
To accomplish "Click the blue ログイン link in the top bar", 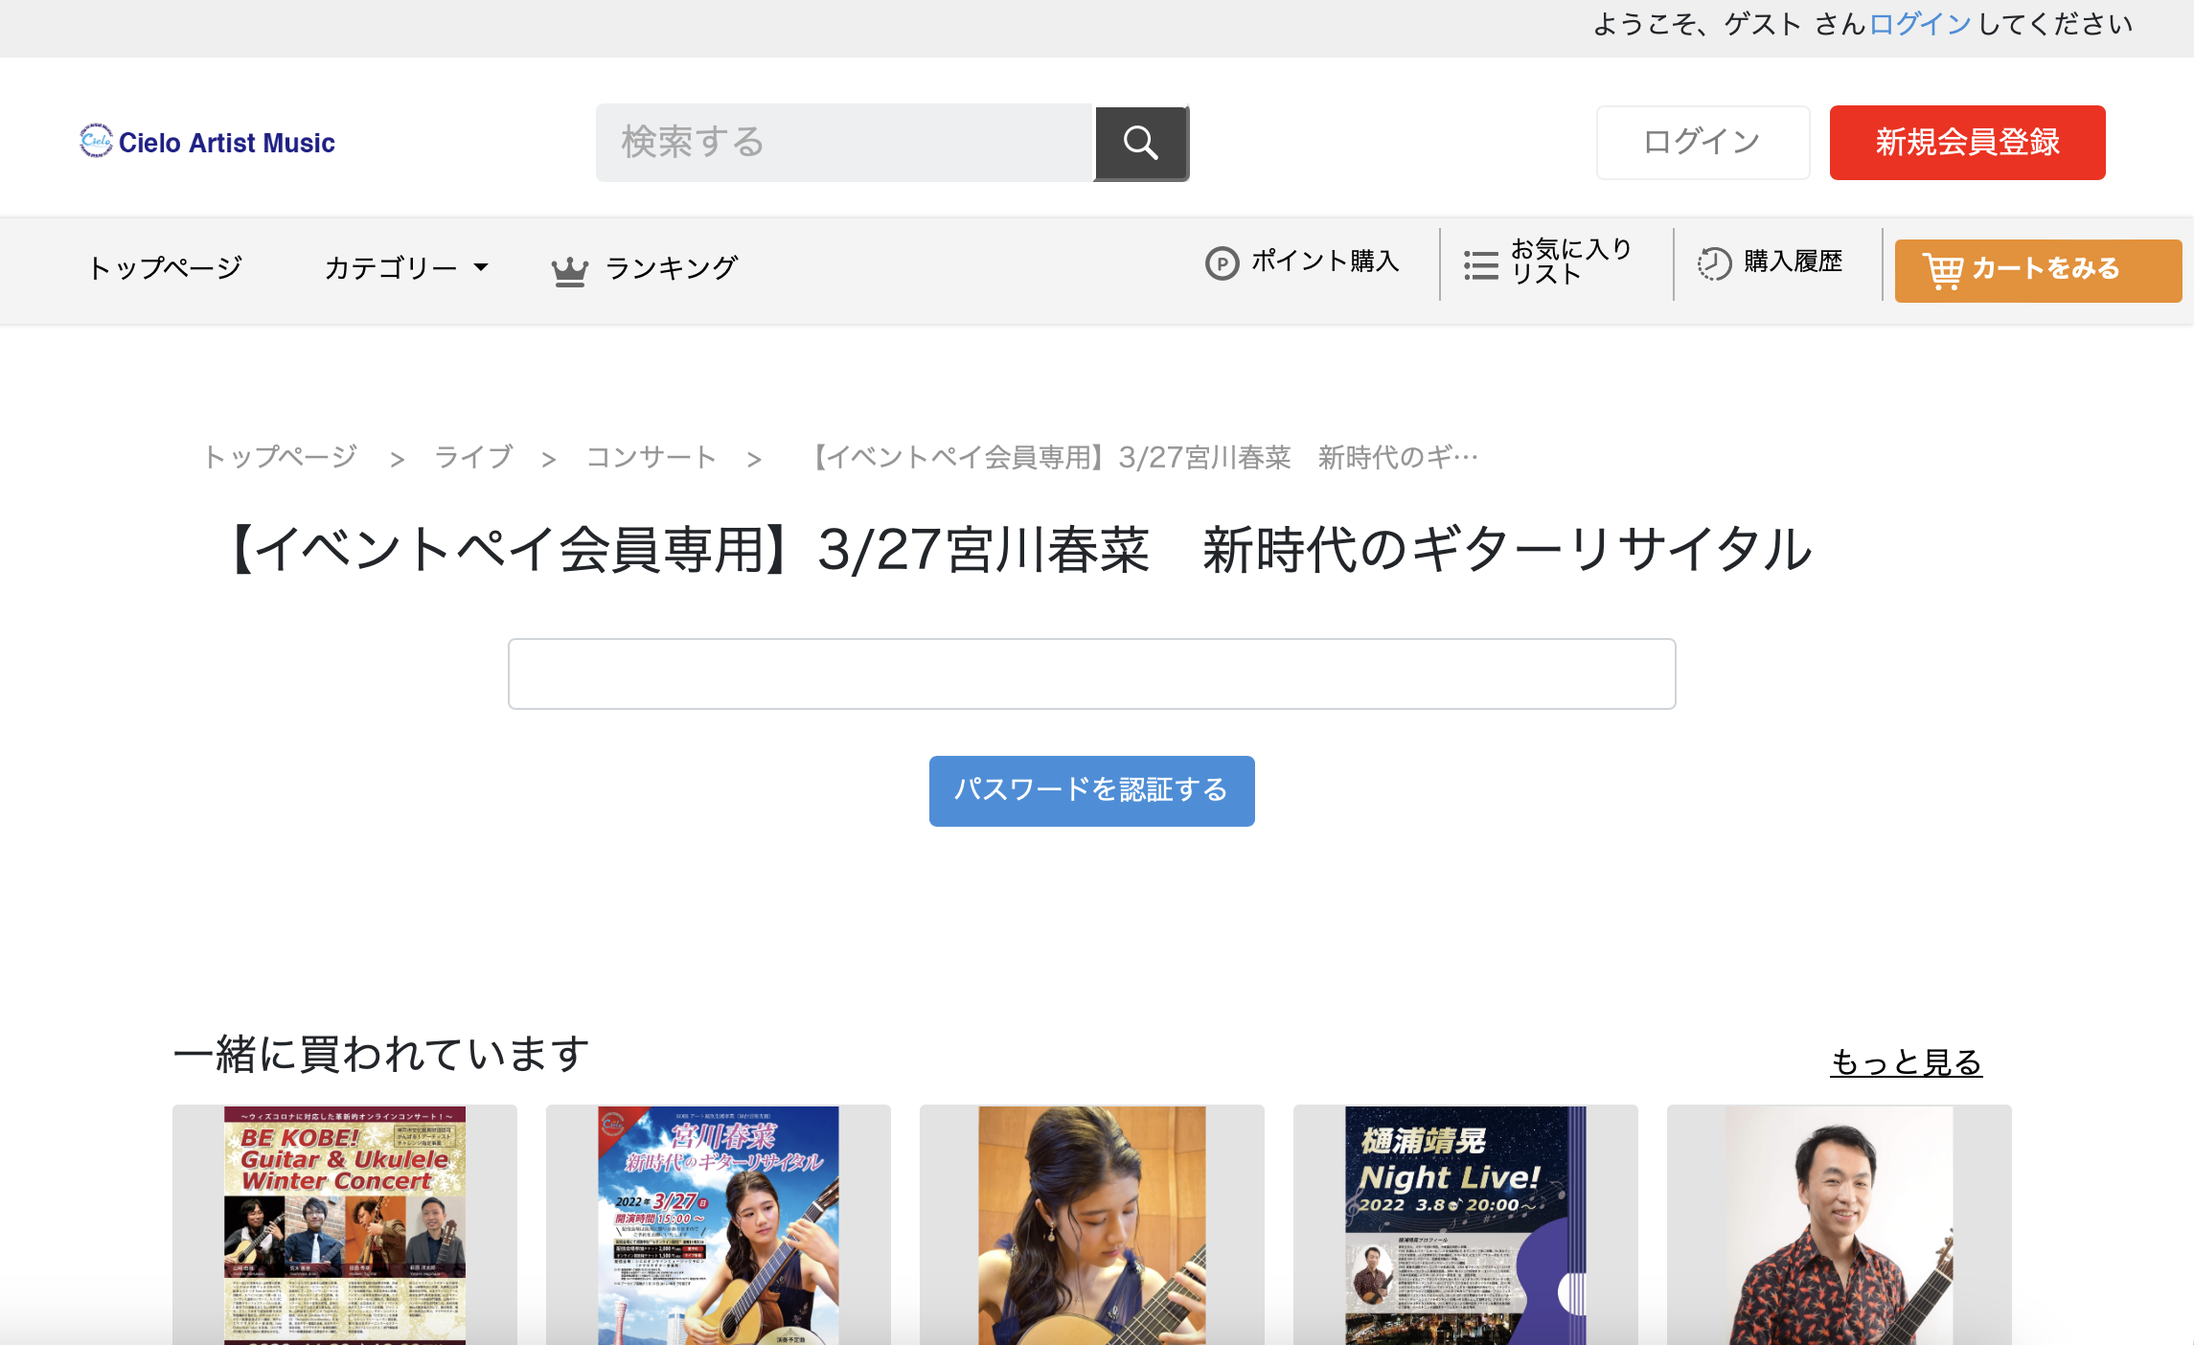I will [1919, 24].
